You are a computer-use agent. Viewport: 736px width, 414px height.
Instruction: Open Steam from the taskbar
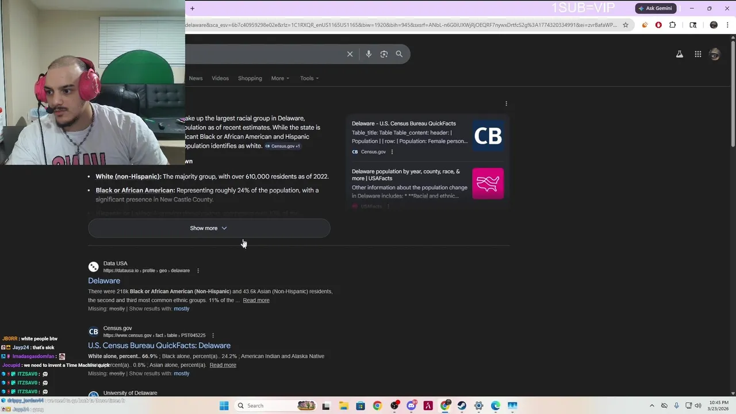point(462,406)
